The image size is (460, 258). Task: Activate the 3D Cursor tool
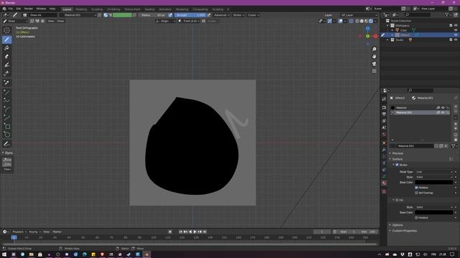click(x=6, y=30)
